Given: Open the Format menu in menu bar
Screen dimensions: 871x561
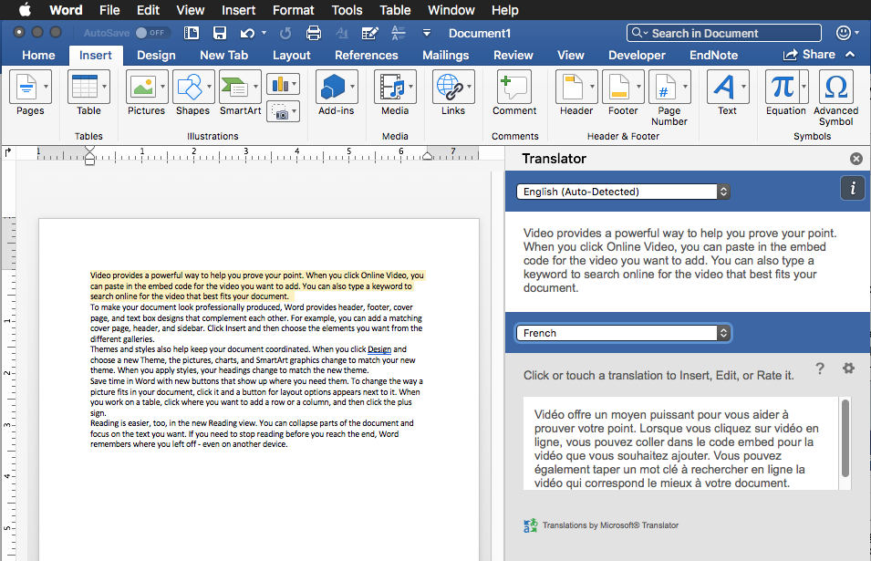Looking at the screenshot, I should point(294,10).
